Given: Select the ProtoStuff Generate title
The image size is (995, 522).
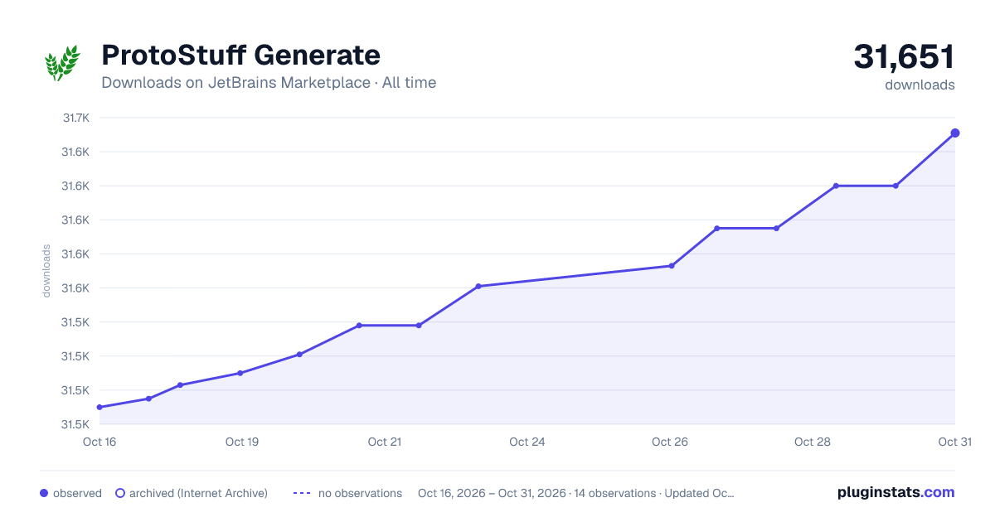Looking at the screenshot, I should tap(240, 56).
